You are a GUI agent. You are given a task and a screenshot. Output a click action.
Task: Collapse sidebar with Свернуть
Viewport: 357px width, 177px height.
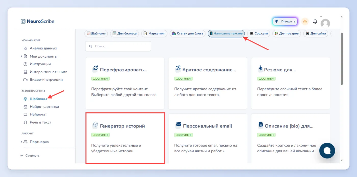point(30,155)
